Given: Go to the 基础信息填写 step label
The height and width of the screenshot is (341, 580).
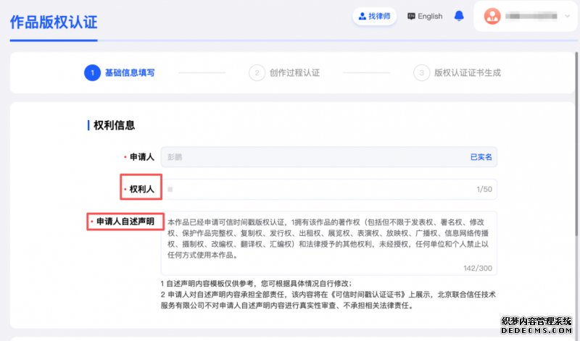Looking at the screenshot, I should [x=130, y=72].
